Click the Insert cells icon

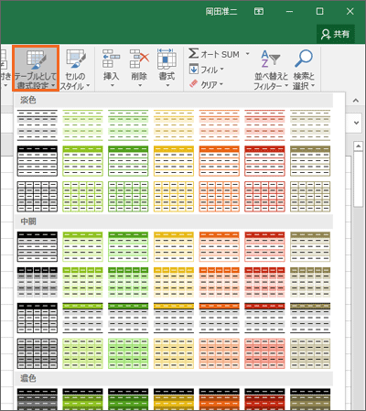pyautogui.click(x=111, y=59)
